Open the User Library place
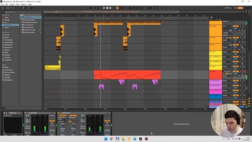The image size is (252, 142). tap(9, 70)
